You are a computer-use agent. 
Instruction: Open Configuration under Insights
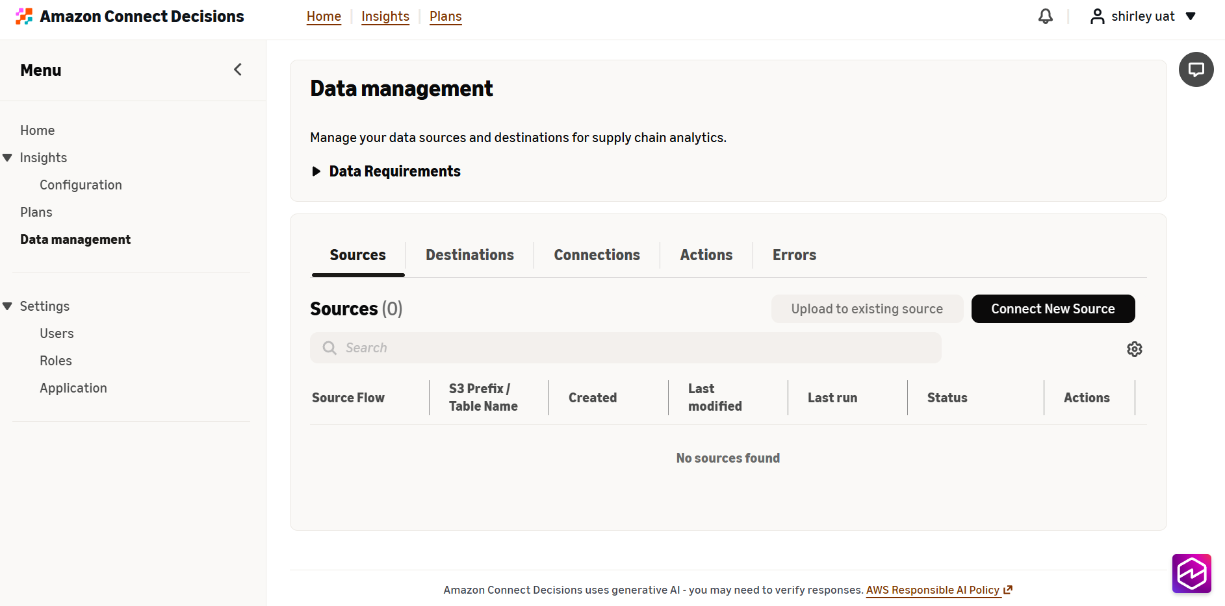(81, 185)
